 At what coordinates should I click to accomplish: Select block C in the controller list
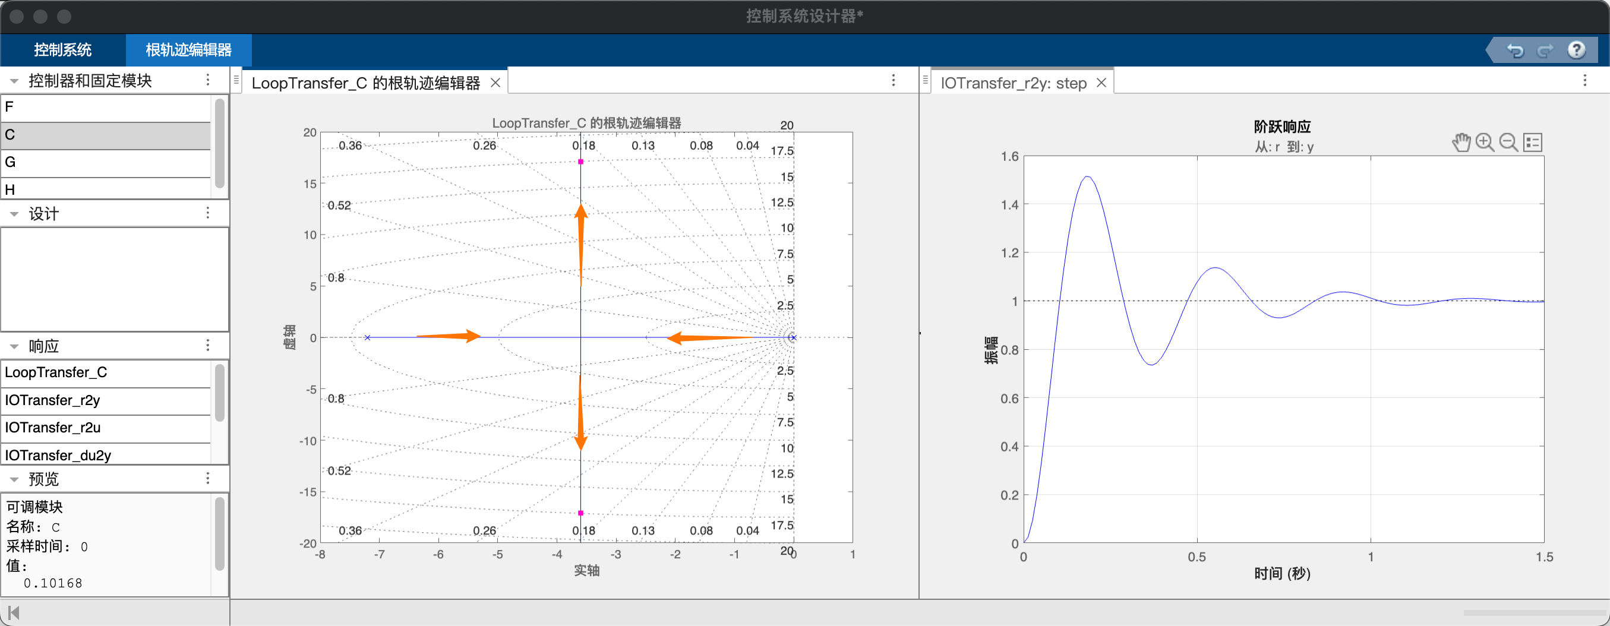pyautogui.click(x=106, y=135)
